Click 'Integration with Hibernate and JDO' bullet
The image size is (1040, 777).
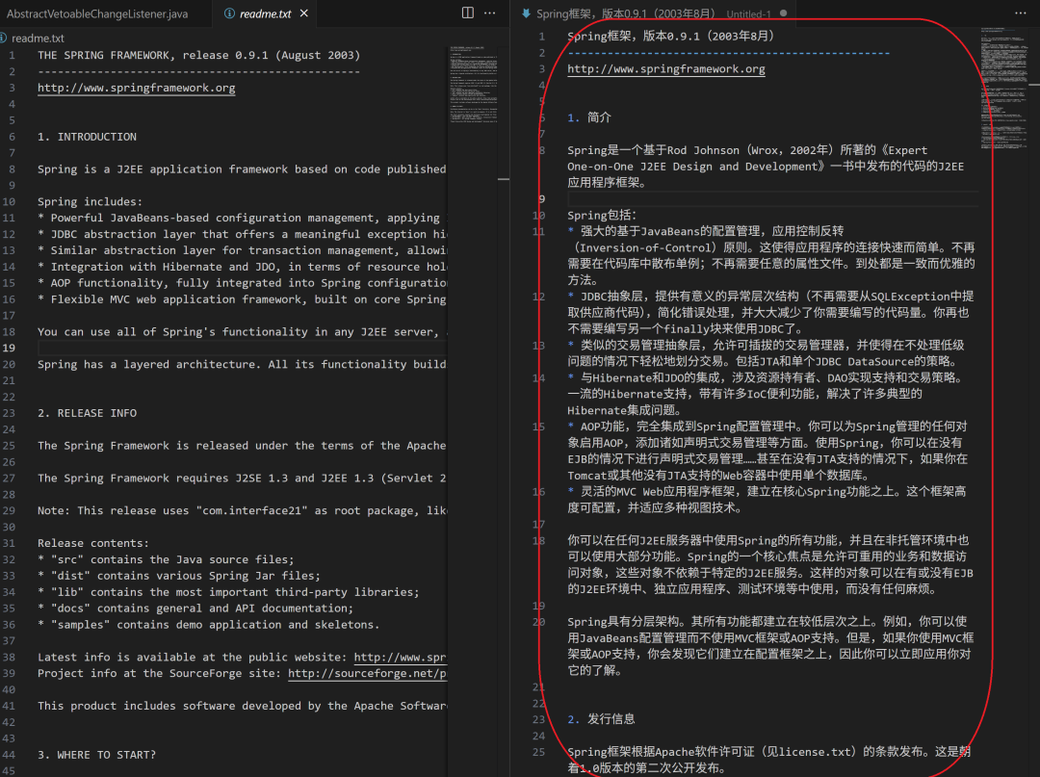[242, 267]
